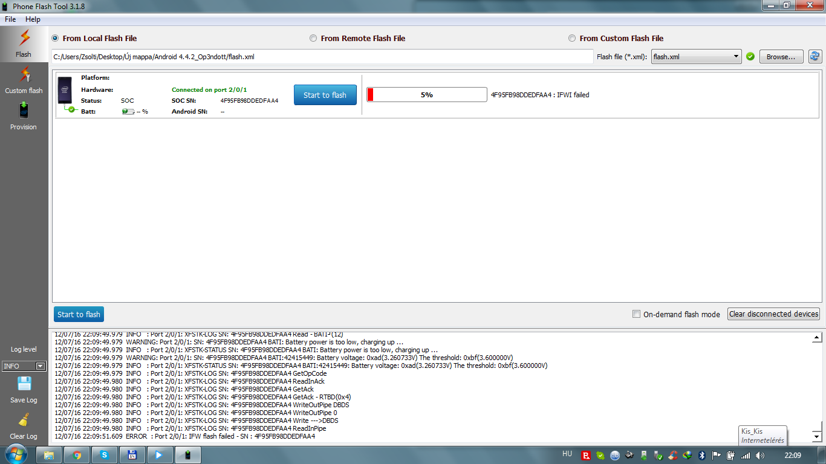
Task: Click the flash file path field
Action: tap(322, 57)
